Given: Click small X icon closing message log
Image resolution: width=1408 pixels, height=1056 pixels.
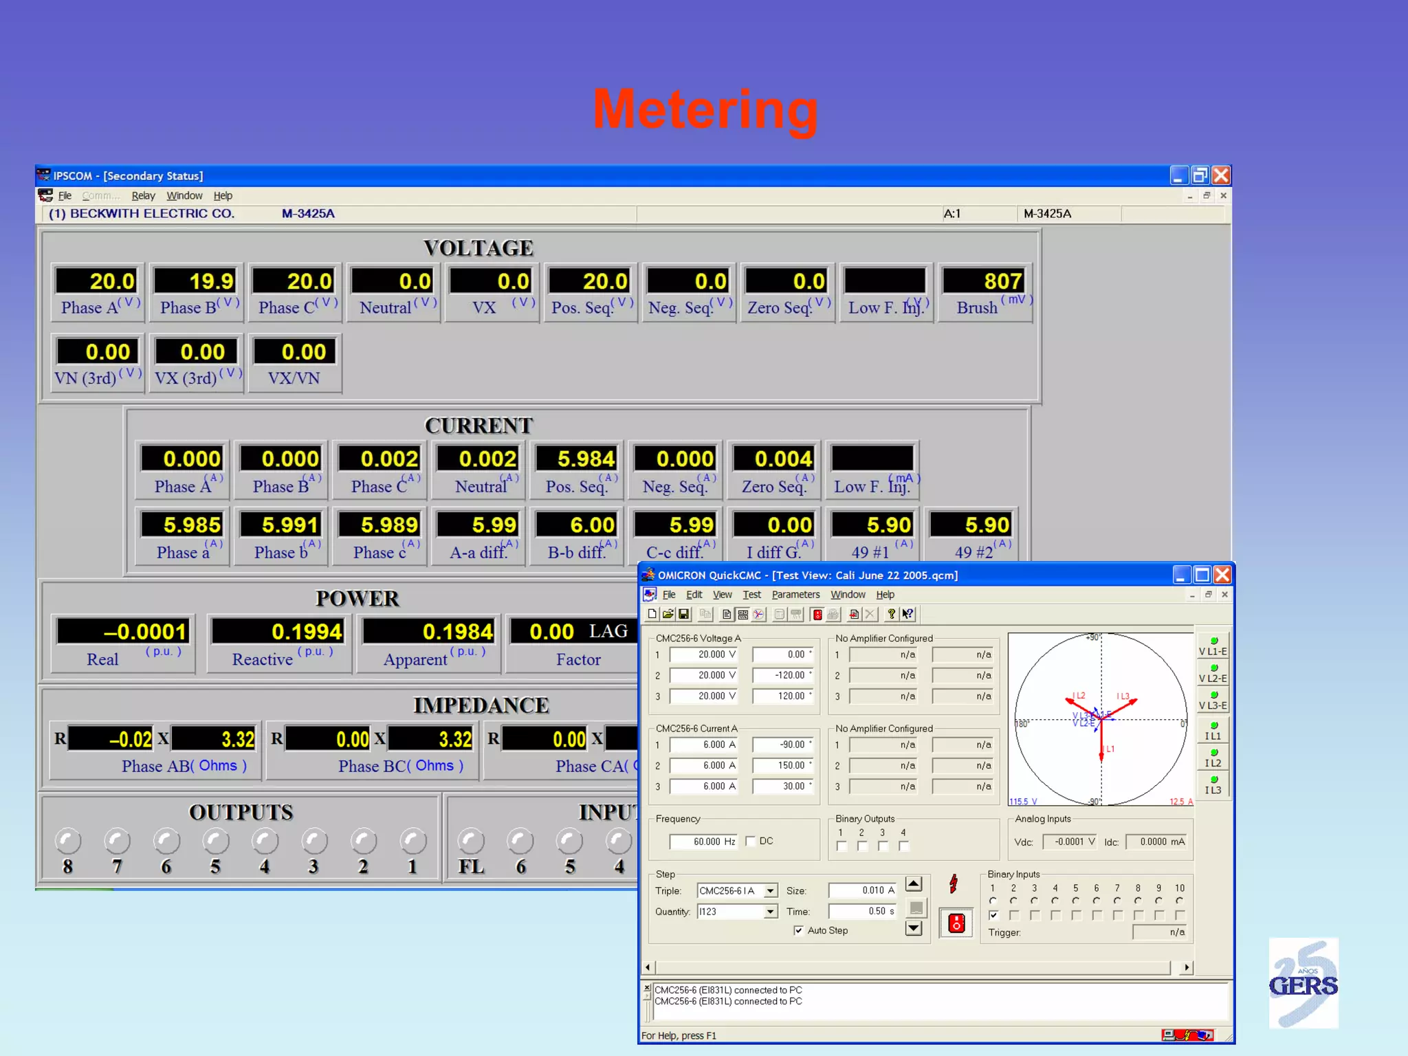Looking at the screenshot, I should [x=647, y=988].
